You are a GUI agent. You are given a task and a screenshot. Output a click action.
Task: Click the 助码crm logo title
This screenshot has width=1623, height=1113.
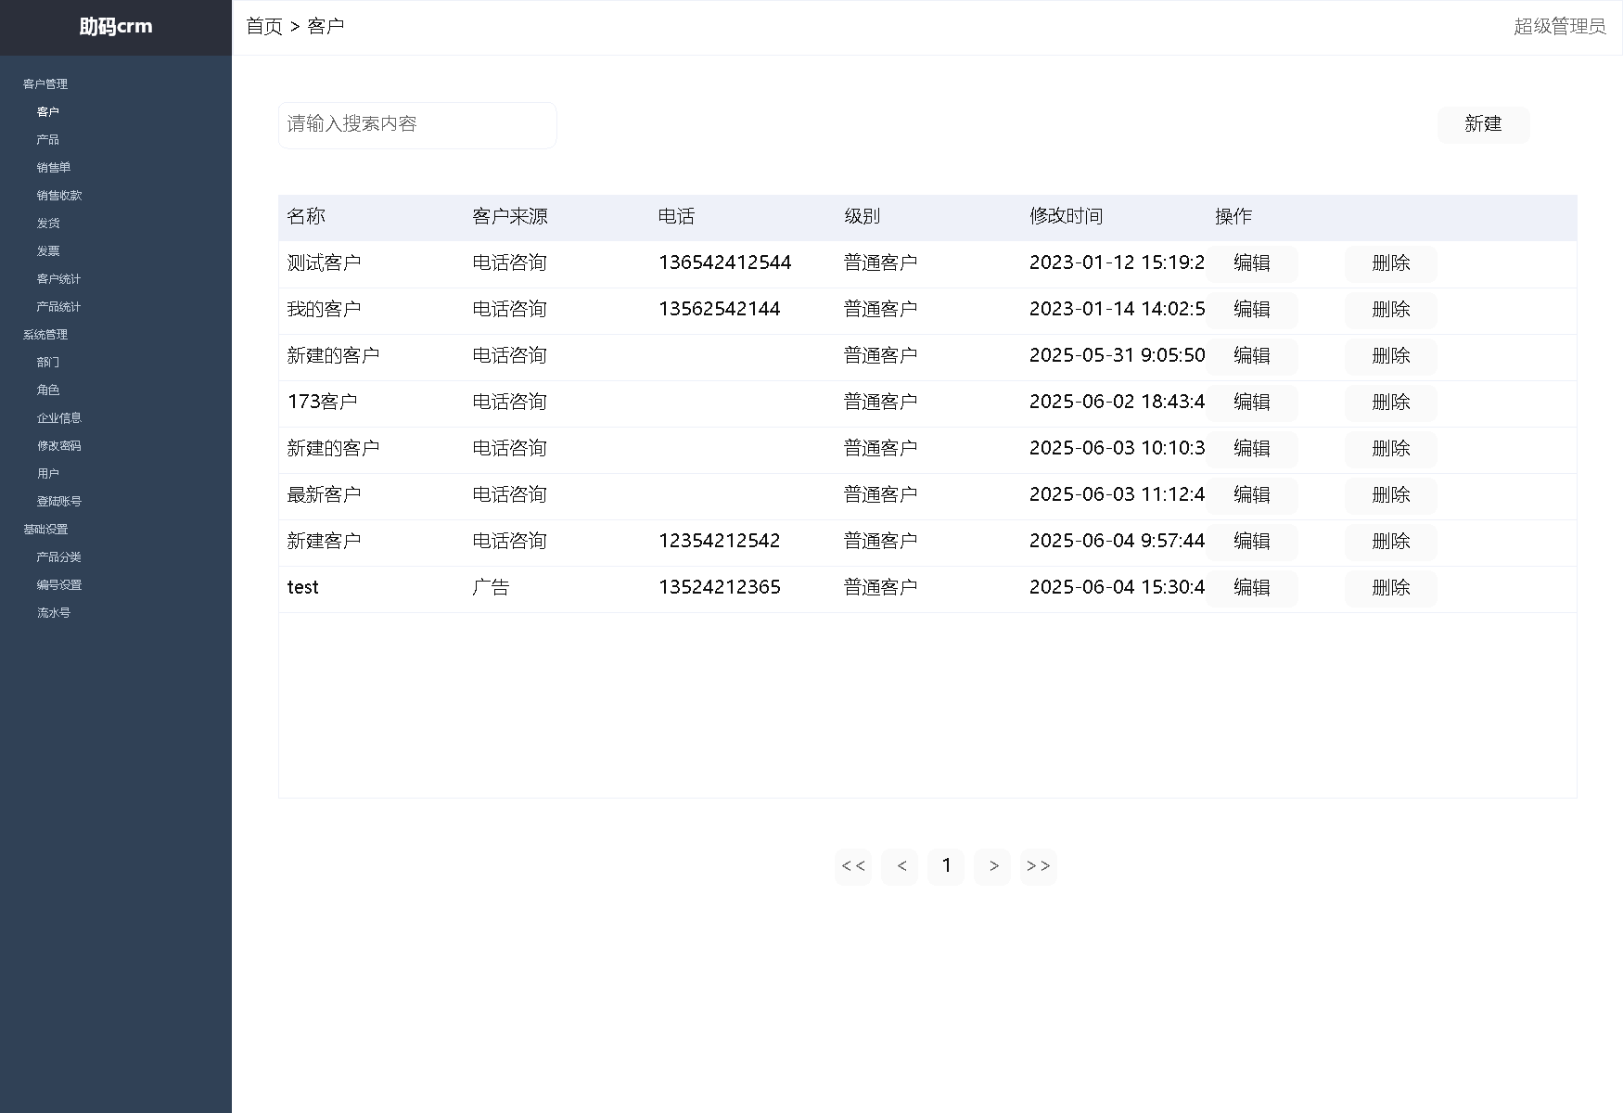[x=116, y=27]
